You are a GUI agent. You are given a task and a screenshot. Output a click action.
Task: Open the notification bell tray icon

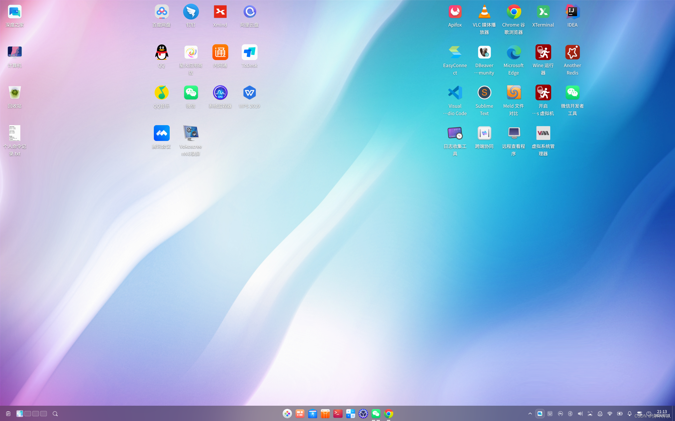[x=630, y=414]
